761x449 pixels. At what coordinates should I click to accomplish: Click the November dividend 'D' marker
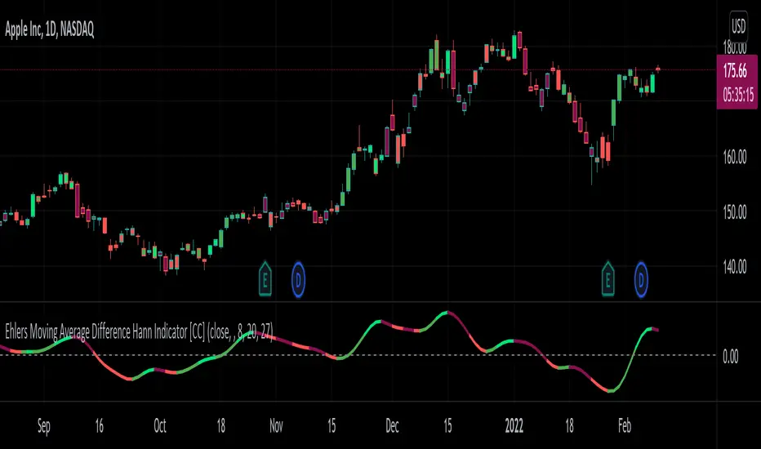[298, 279]
